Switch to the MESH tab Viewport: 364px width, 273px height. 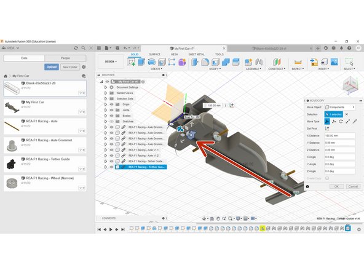click(x=175, y=54)
